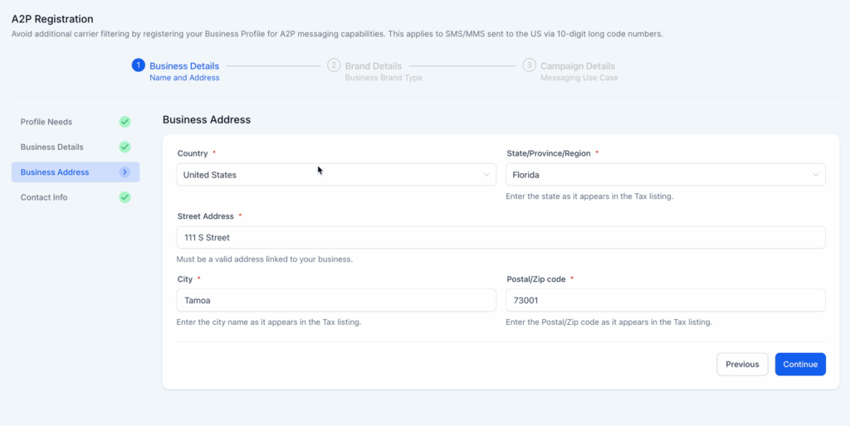Click the Previous button

[x=742, y=365]
